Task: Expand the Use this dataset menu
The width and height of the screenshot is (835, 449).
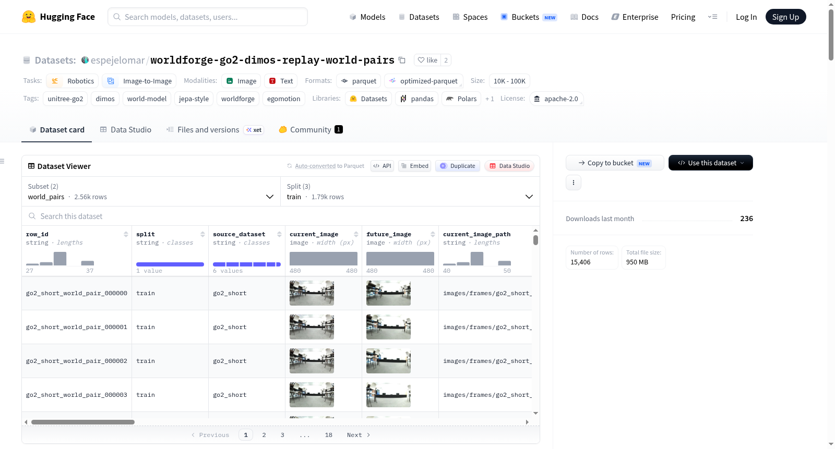Action: [711, 163]
